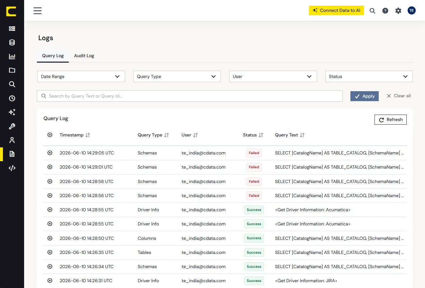Sort by Query Text column arrows
This screenshot has height=288, width=425.
[x=302, y=135]
